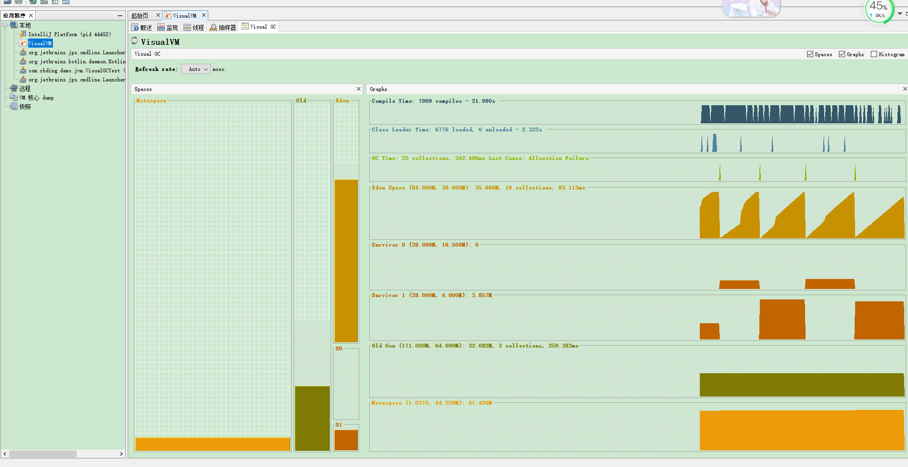
Task: Toggle the Spaces checkbox
Action: [x=810, y=54]
